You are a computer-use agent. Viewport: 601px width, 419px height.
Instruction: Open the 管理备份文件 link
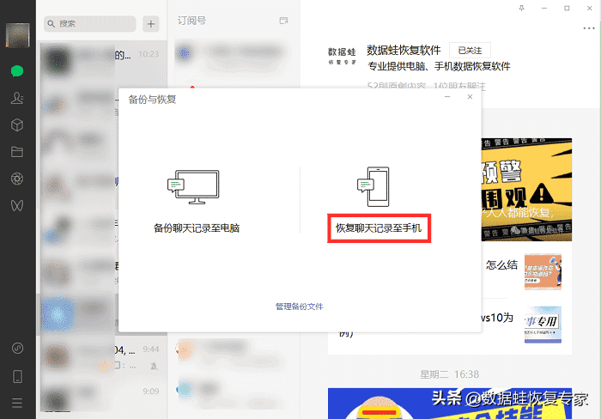(299, 307)
